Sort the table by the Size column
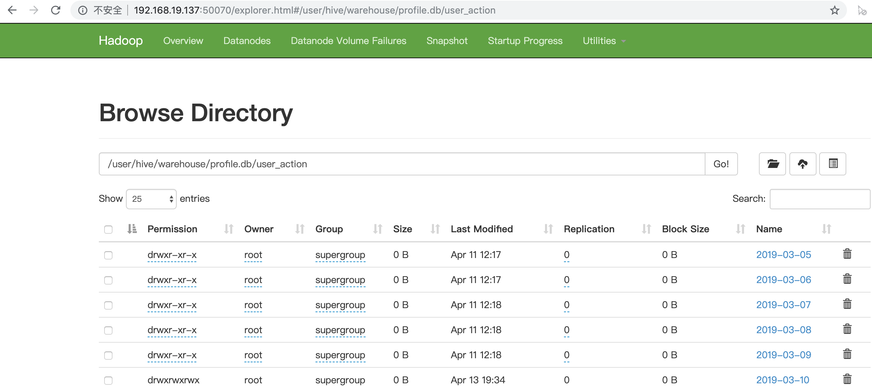The height and width of the screenshot is (386, 872). pyautogui.click(x=402, y=229)
